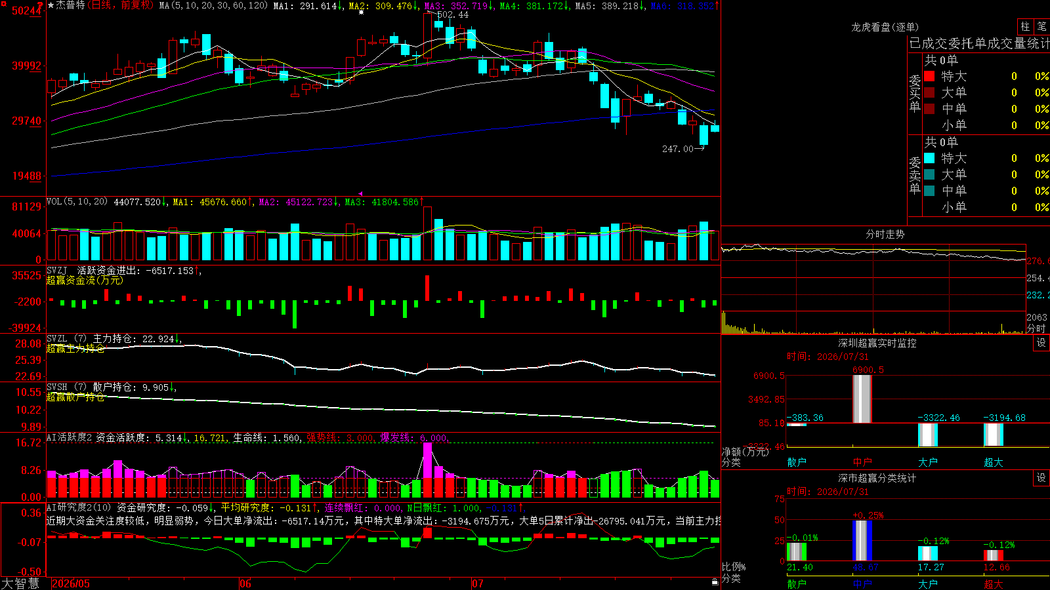Click the 50244 top price axis value
This screenshot has width=1050, height=590.
pos(26,10)
